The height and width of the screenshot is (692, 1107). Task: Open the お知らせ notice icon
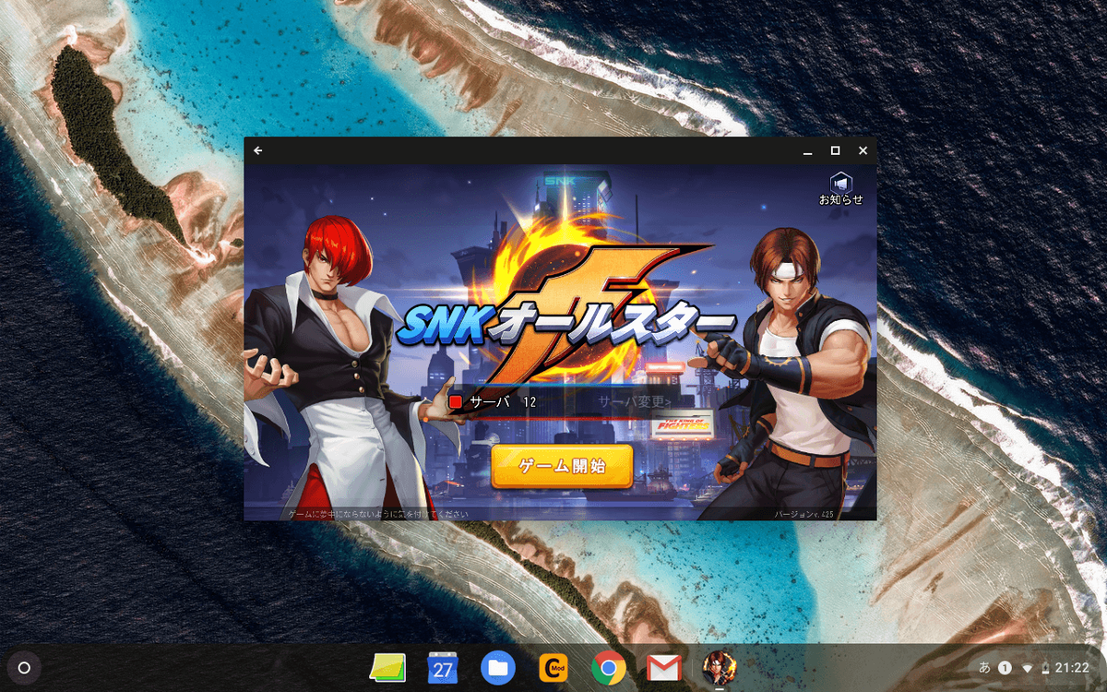click(x=841, y=188)
